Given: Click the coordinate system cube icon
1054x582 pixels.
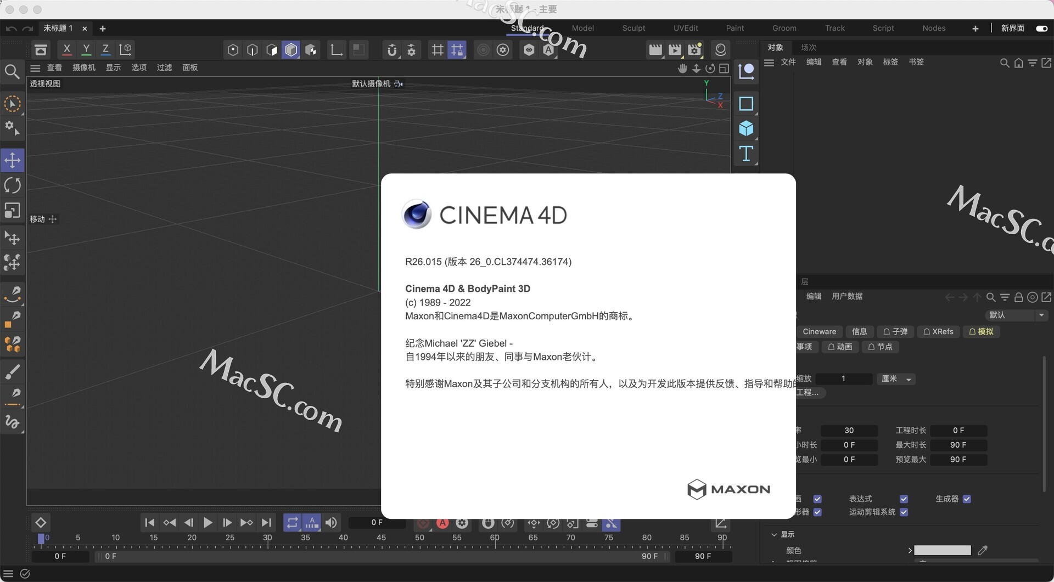Looking at the screenshot, I should tap(126, 49).
